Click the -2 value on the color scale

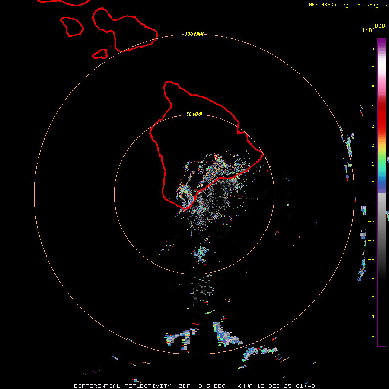coord(371,222)
